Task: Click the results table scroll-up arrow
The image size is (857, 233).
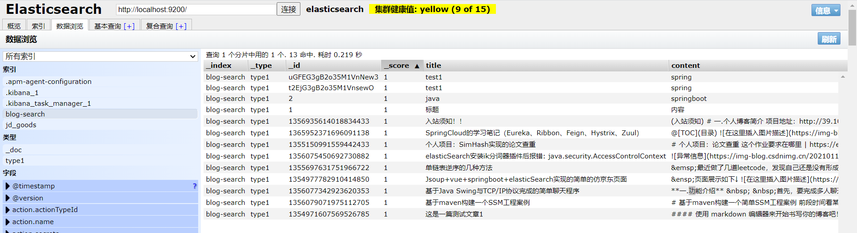Action: pos(843,77)
